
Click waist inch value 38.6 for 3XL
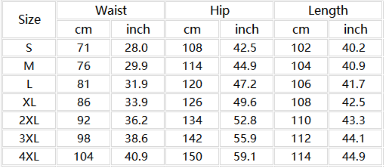[136, 139]
